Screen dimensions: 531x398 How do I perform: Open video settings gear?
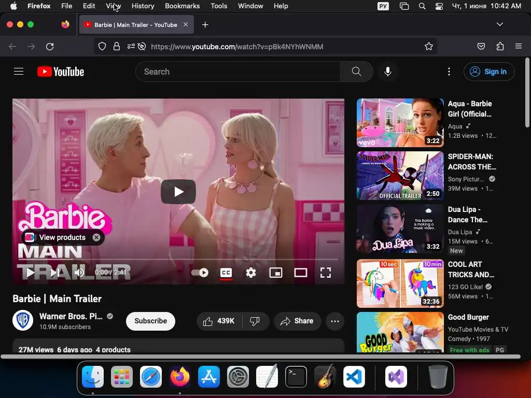tap(250, 273)
